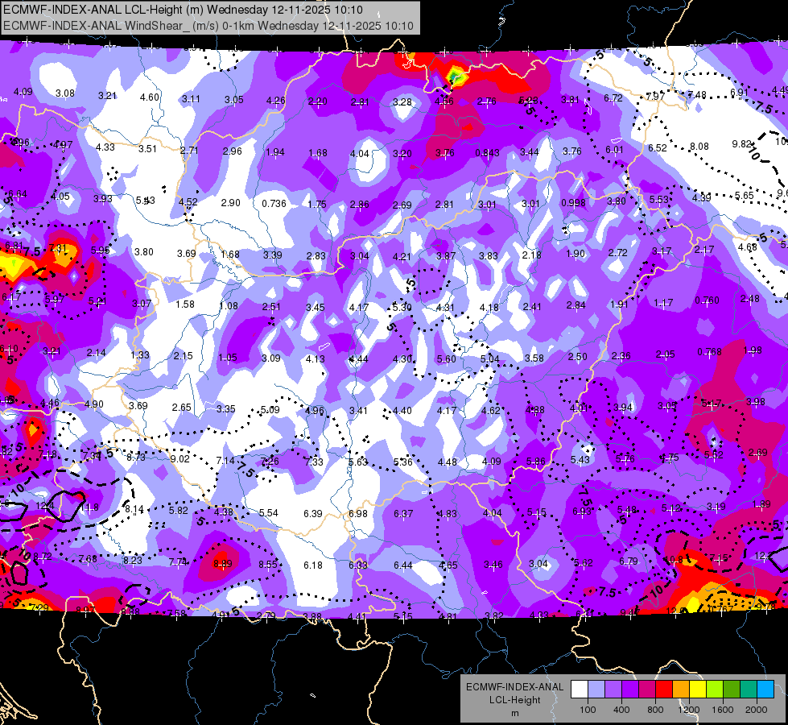Viewport: 788px width, 725px height.
Task: Click the wind shear value 0.736
Action: (x=274, y=203)
